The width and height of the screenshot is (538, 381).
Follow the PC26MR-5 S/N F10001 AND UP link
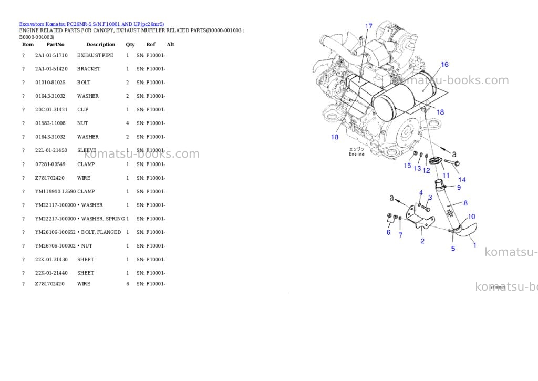115,24
